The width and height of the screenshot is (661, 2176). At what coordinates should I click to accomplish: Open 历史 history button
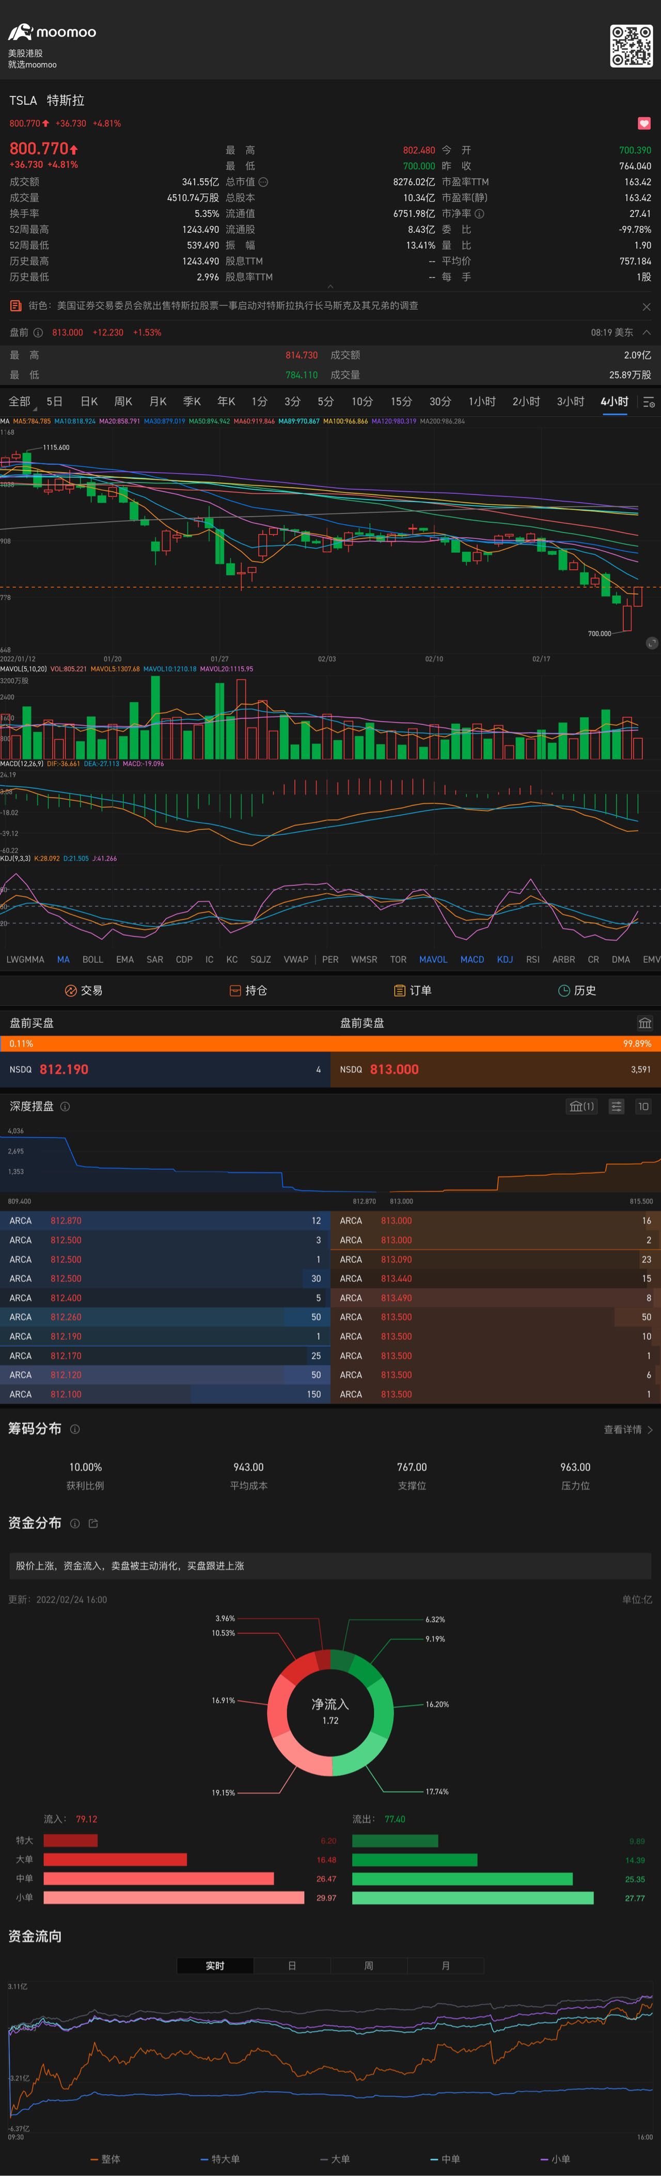click(x=577, y=991)
